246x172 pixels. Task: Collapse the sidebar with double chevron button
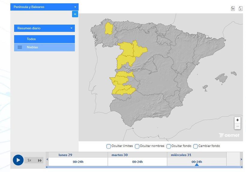(75, 14)
